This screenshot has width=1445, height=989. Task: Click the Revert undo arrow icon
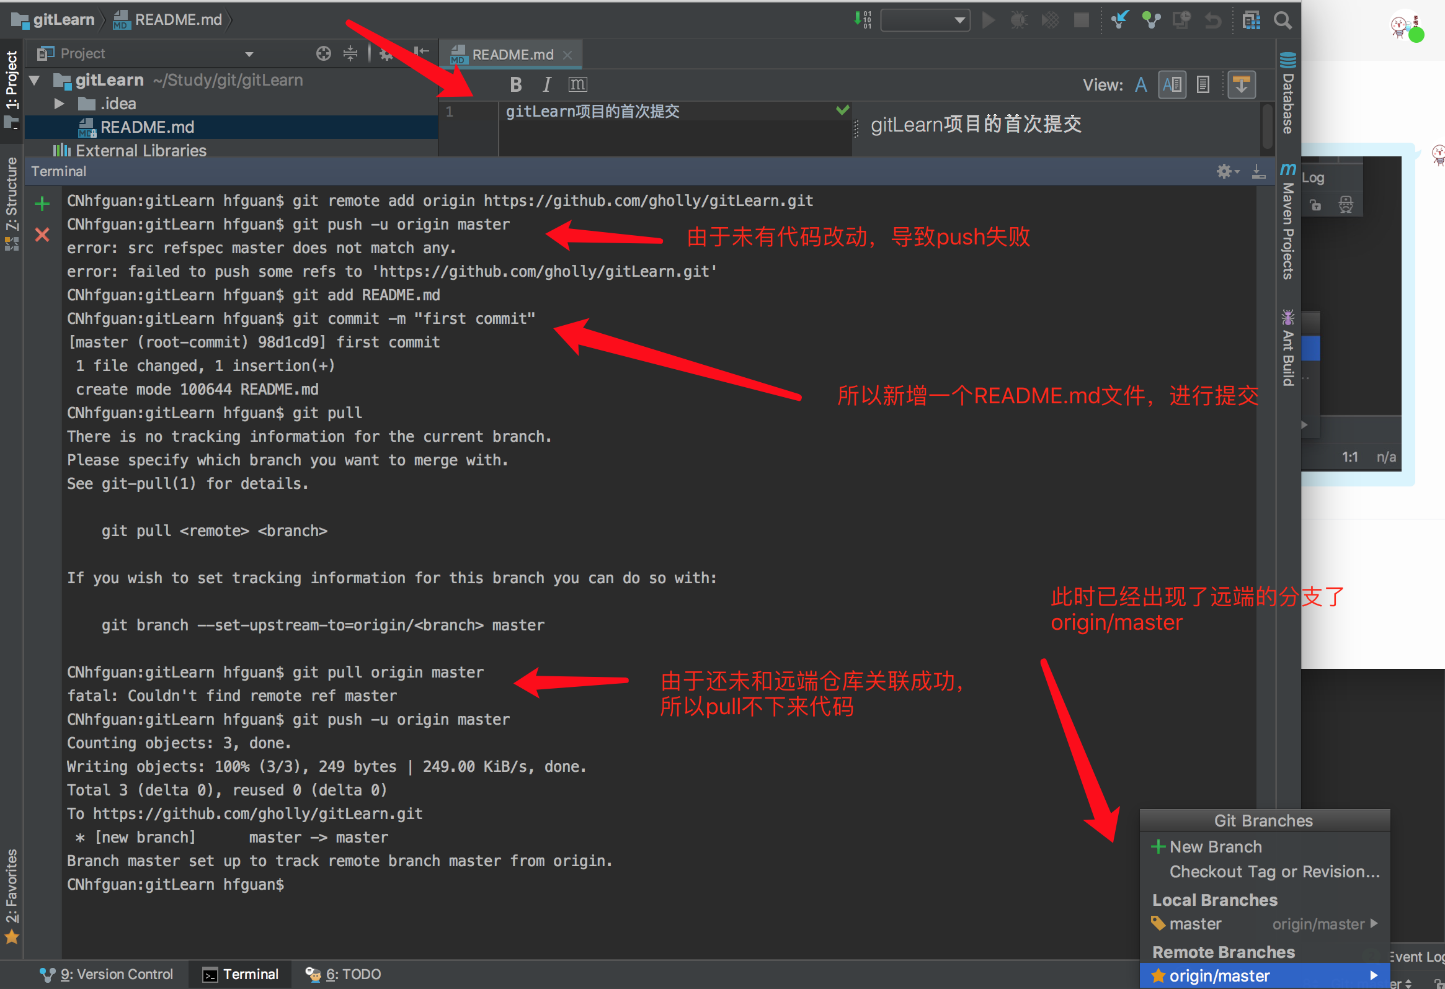coord(1212,20)
